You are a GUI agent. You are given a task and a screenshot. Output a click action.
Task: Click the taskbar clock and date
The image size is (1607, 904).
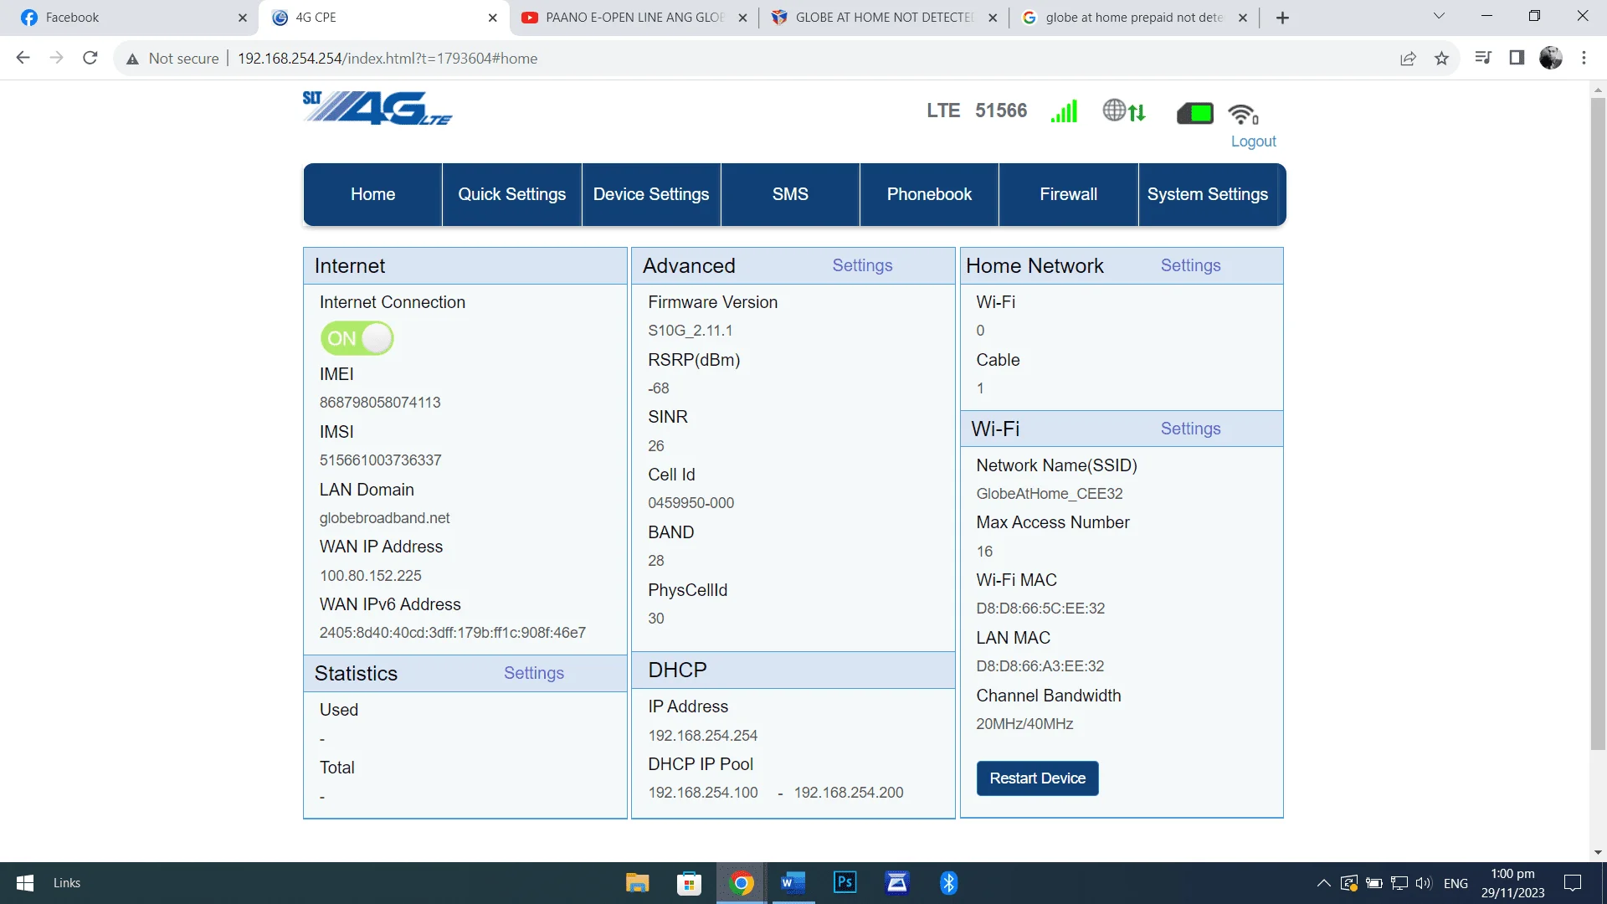[1512, 883]
